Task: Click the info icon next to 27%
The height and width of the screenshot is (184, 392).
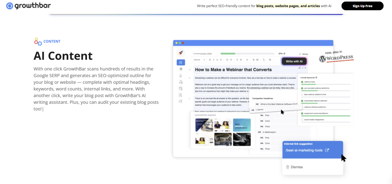Action: [x=284, y=54]
